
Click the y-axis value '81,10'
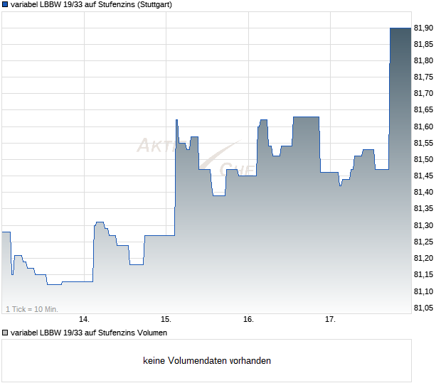(423, 291)
